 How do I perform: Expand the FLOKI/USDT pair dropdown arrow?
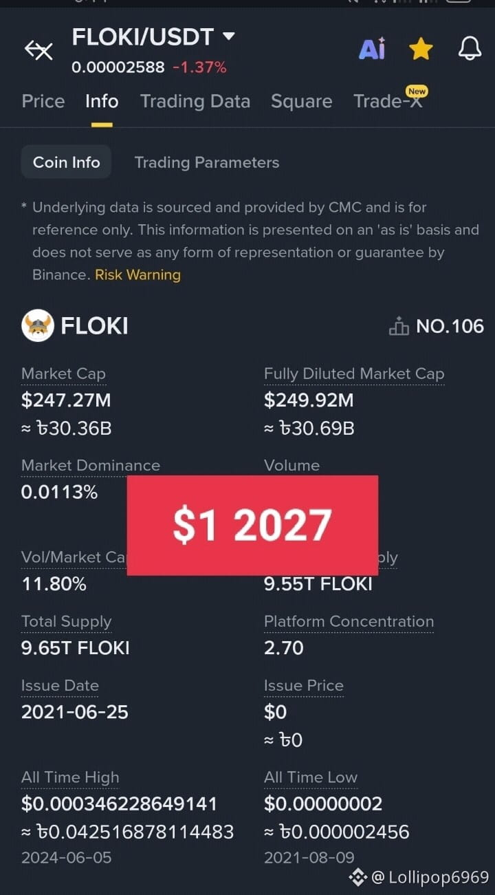point(229,36)
